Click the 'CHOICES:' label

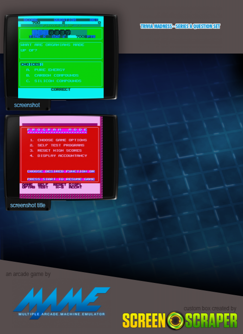[32, 64]
